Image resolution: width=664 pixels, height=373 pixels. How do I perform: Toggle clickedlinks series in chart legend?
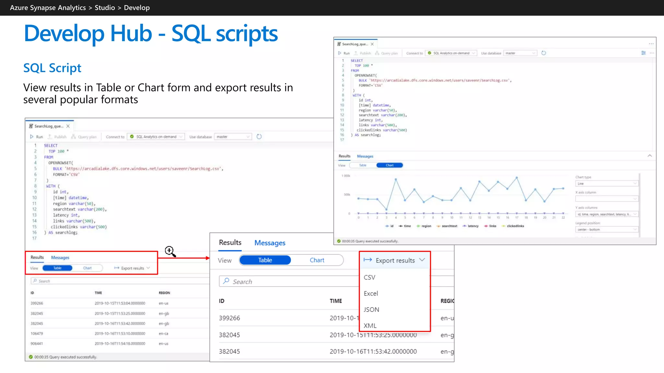513,226
